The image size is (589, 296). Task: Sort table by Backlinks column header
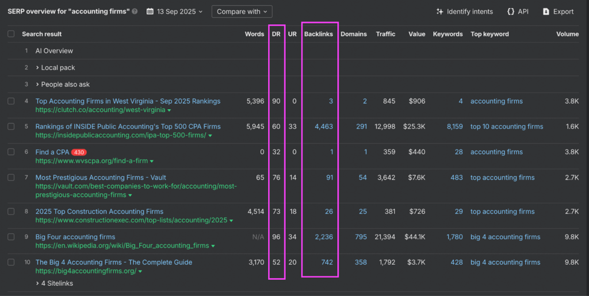(x=319, y=34)
